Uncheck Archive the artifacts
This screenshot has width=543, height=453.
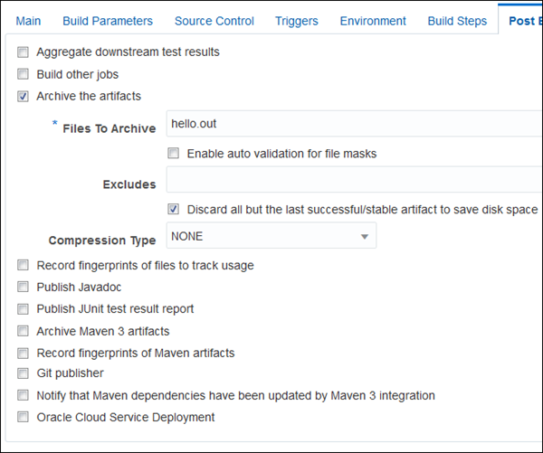pos(23,96)
